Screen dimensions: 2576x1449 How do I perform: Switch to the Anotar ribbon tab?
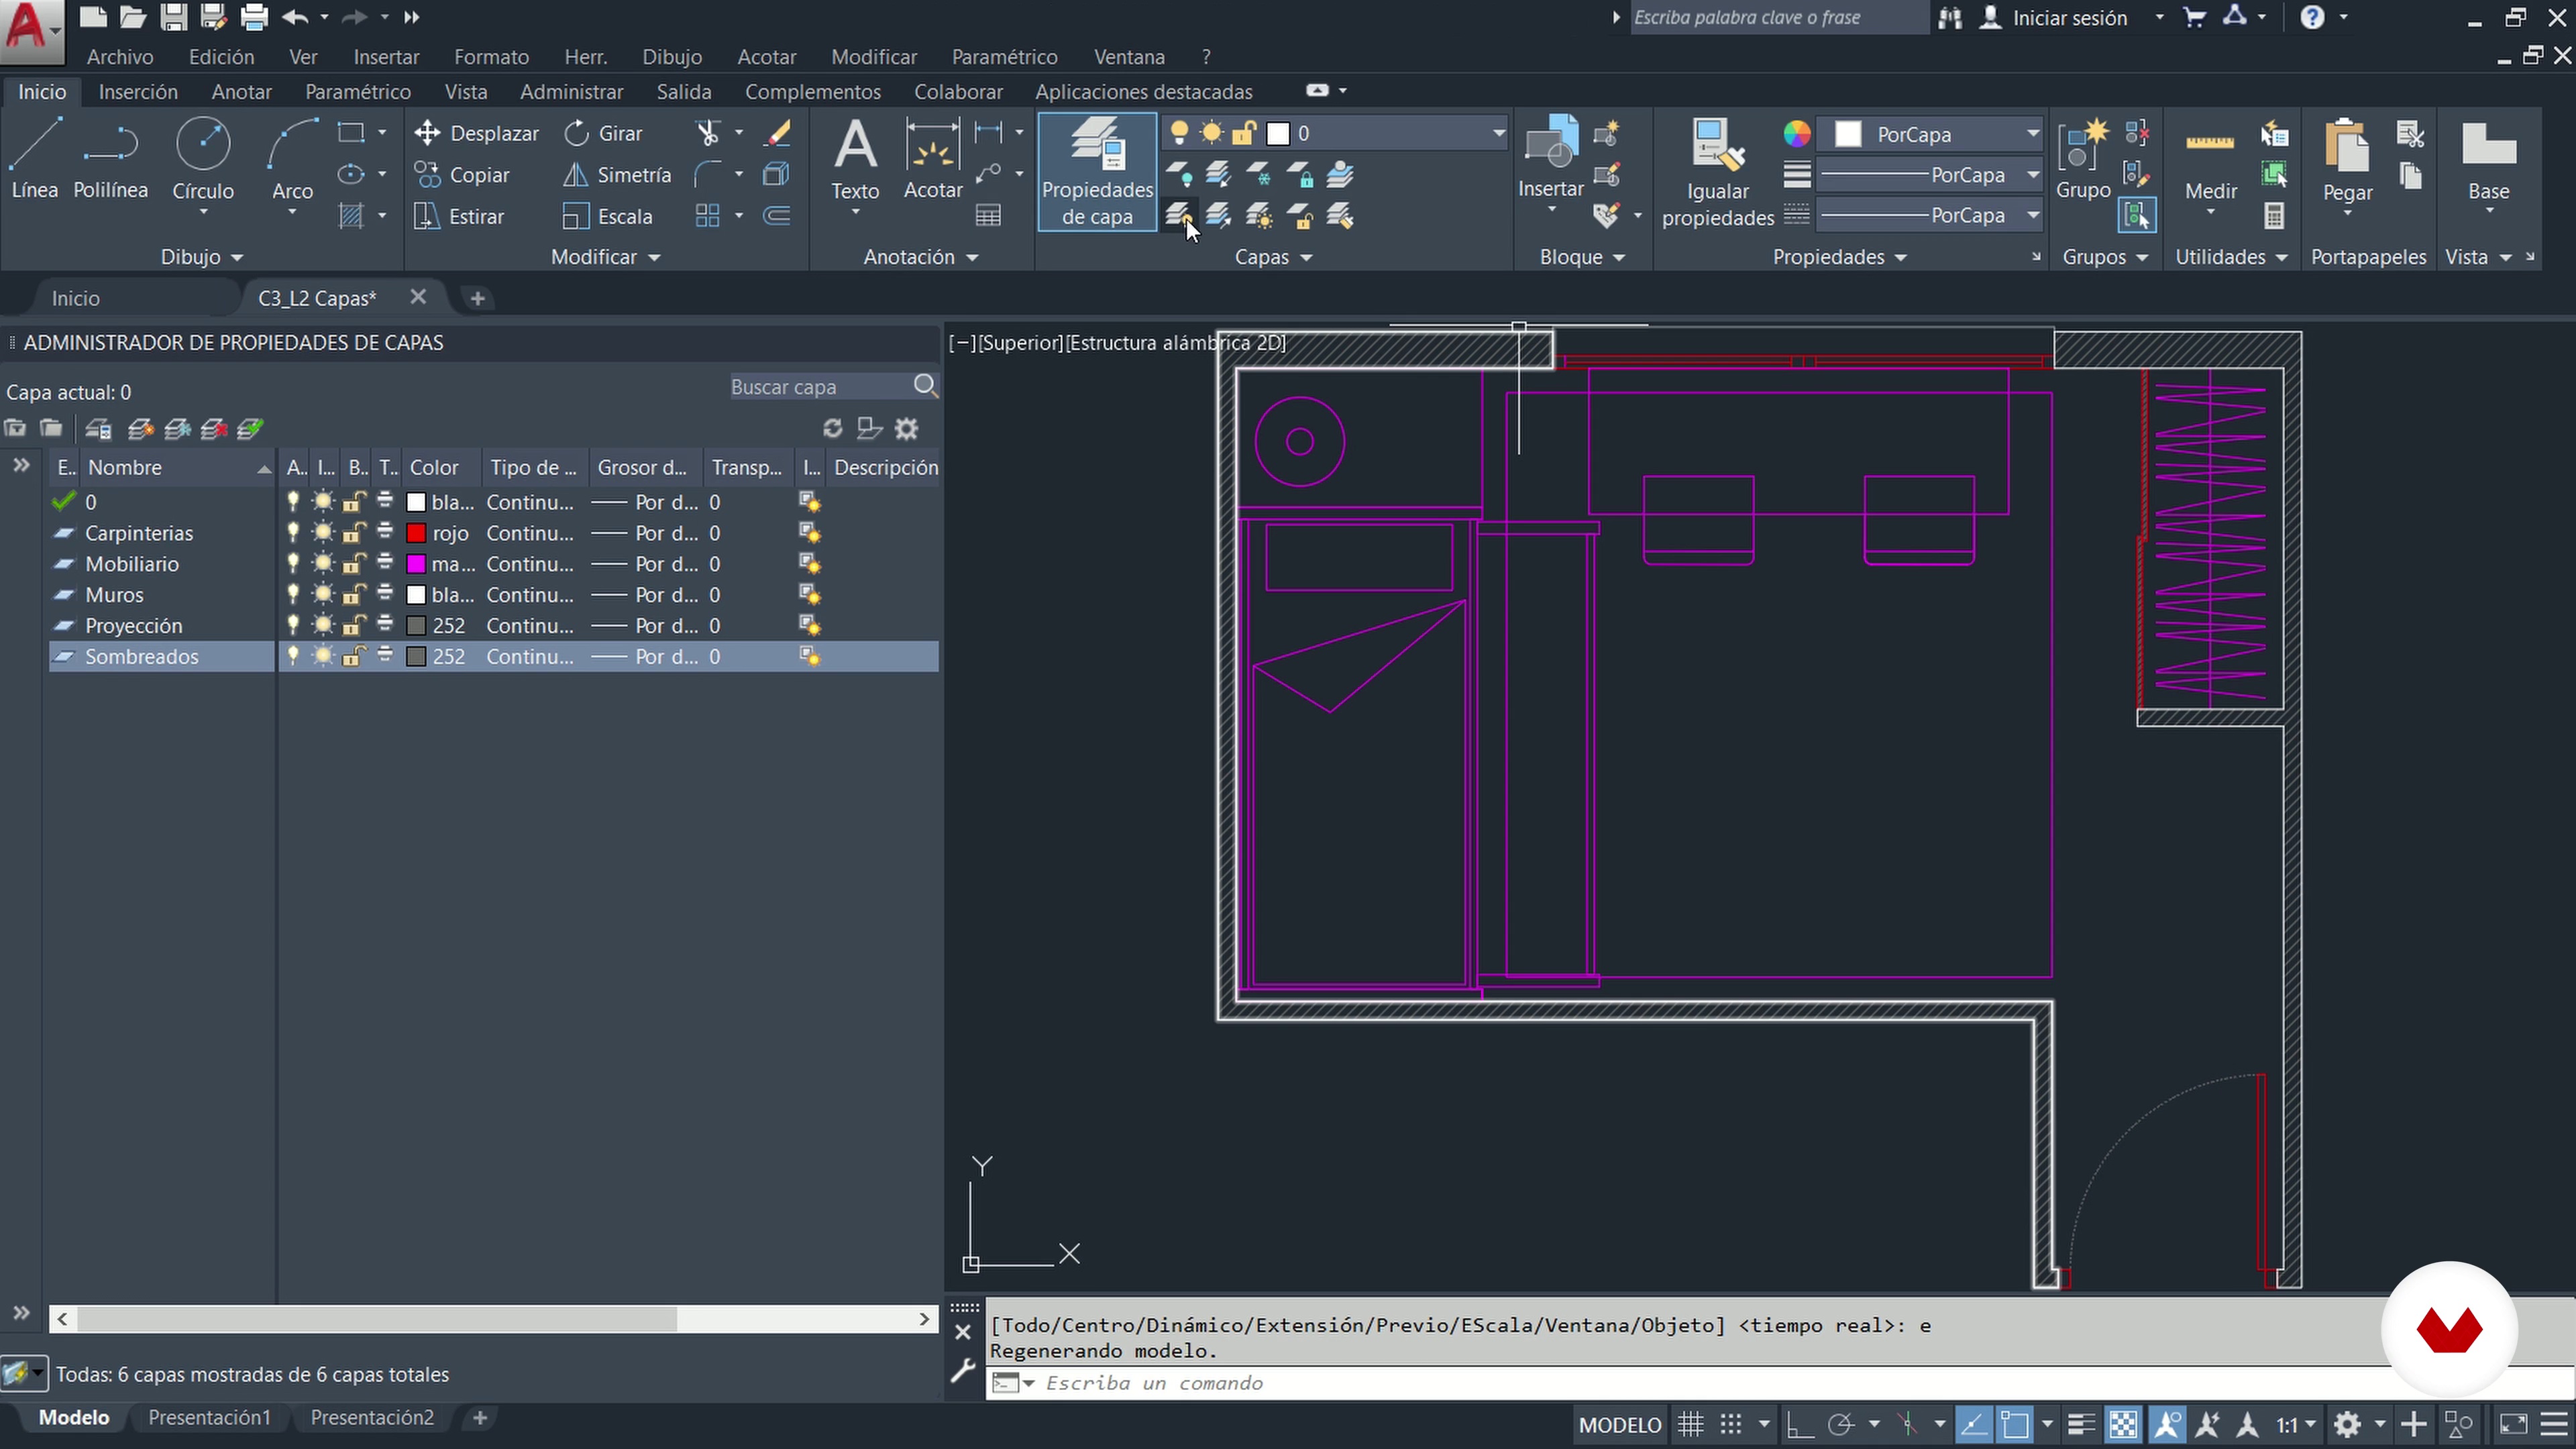click(241, 92)
